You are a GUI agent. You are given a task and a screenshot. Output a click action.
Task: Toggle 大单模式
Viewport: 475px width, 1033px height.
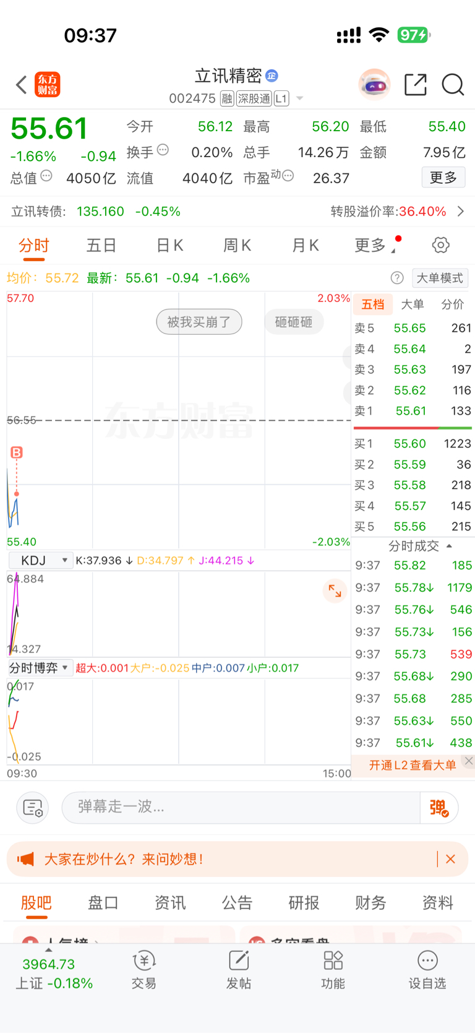tap(440, 278)
